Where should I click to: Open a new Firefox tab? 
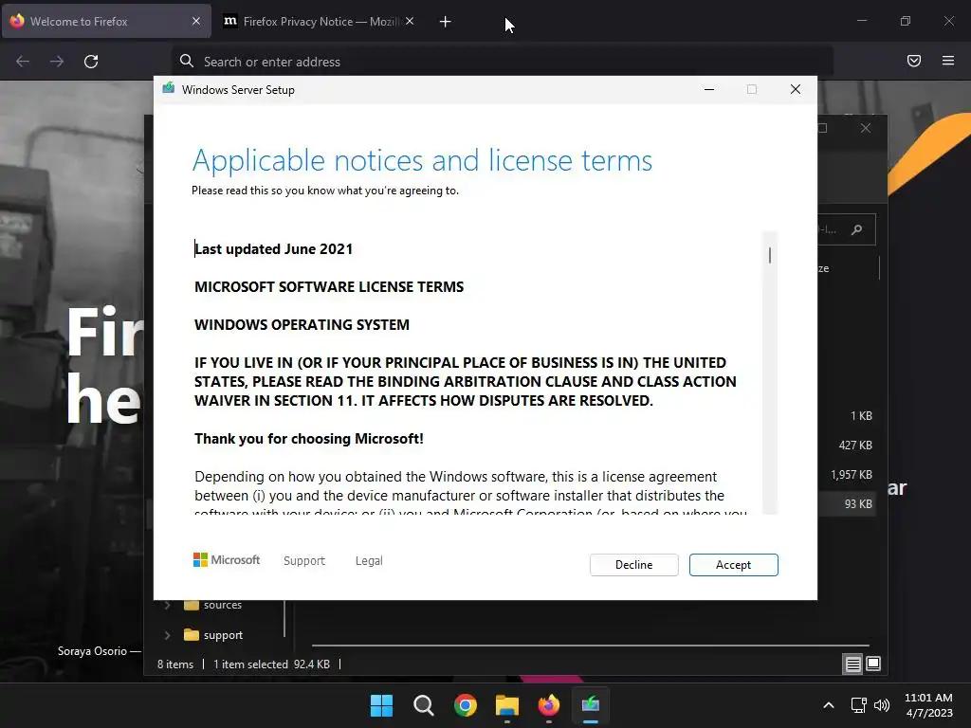pyautogui.click(x=446, y=22)
